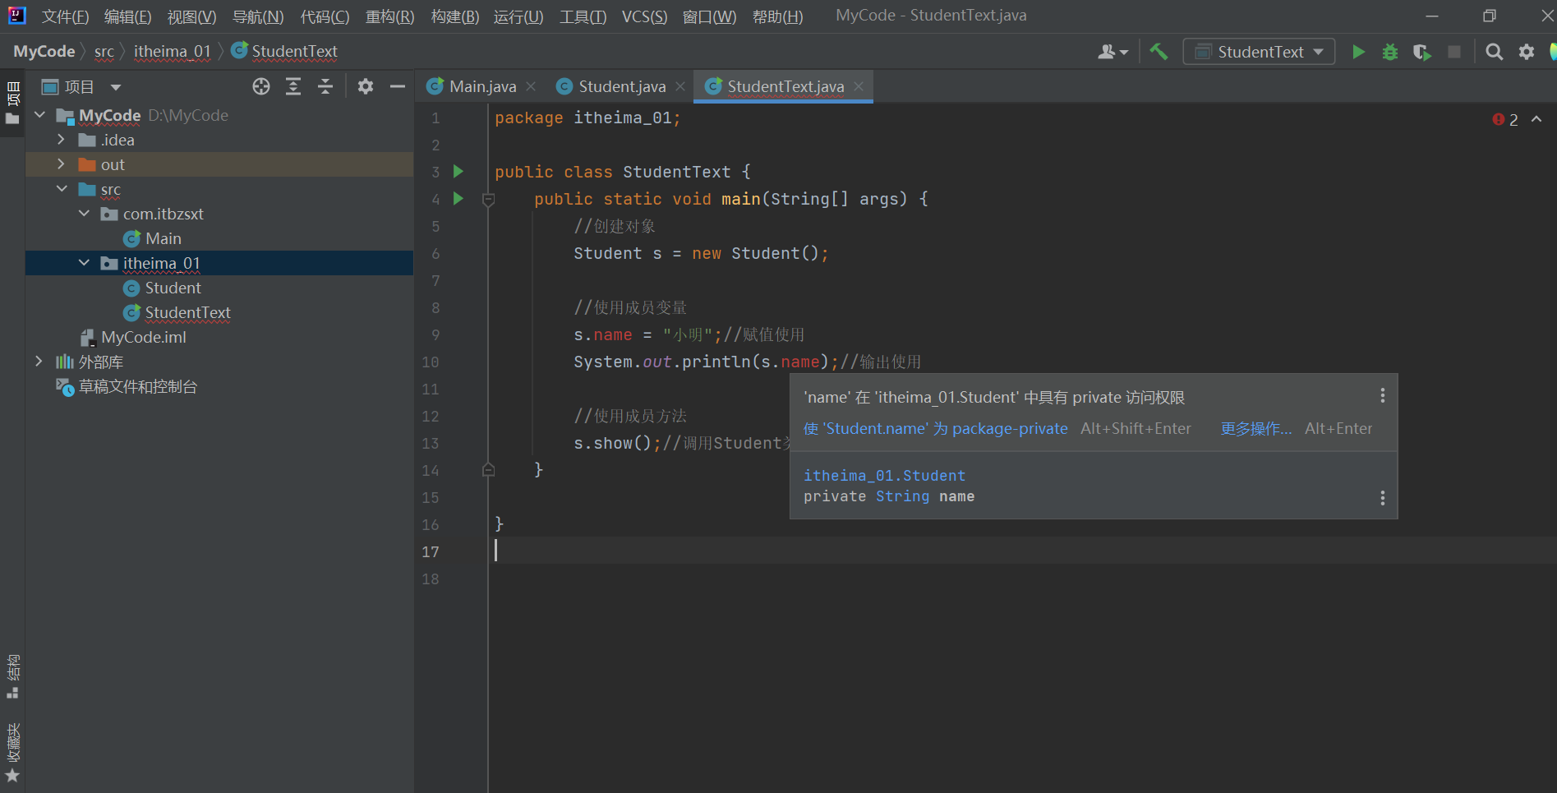Viewport: 1557px width, 793px height.
Task: Click the itheima_01 breadcrumb
Action: (x=173, y=52)
